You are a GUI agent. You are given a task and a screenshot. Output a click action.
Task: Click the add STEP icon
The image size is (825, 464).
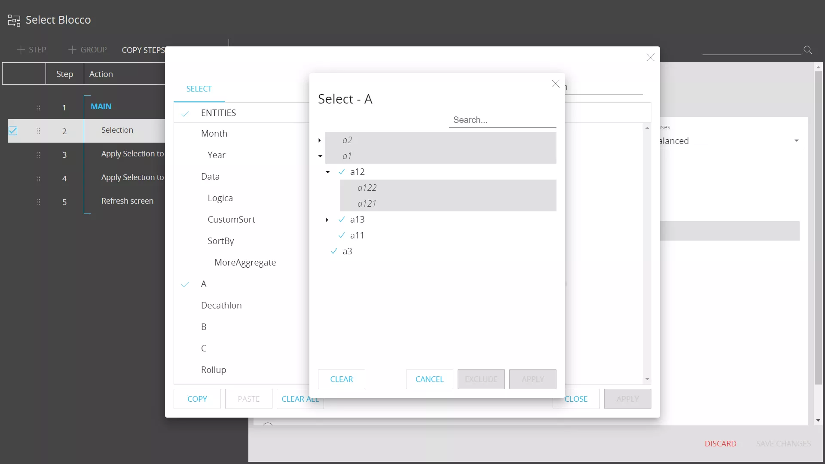coord(20,50)
